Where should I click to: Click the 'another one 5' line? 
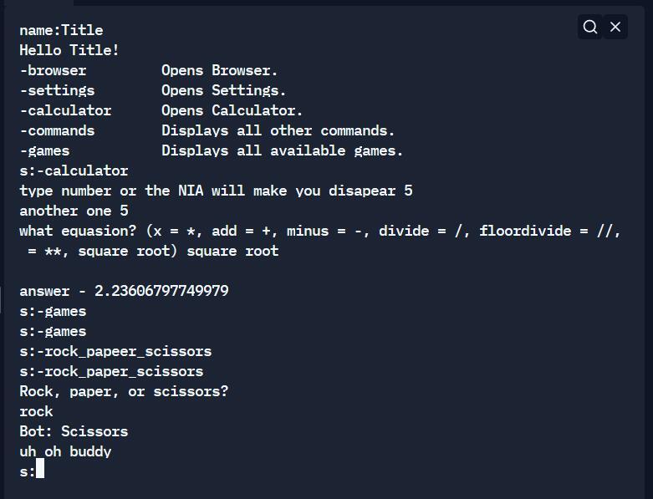coord(74,211)
